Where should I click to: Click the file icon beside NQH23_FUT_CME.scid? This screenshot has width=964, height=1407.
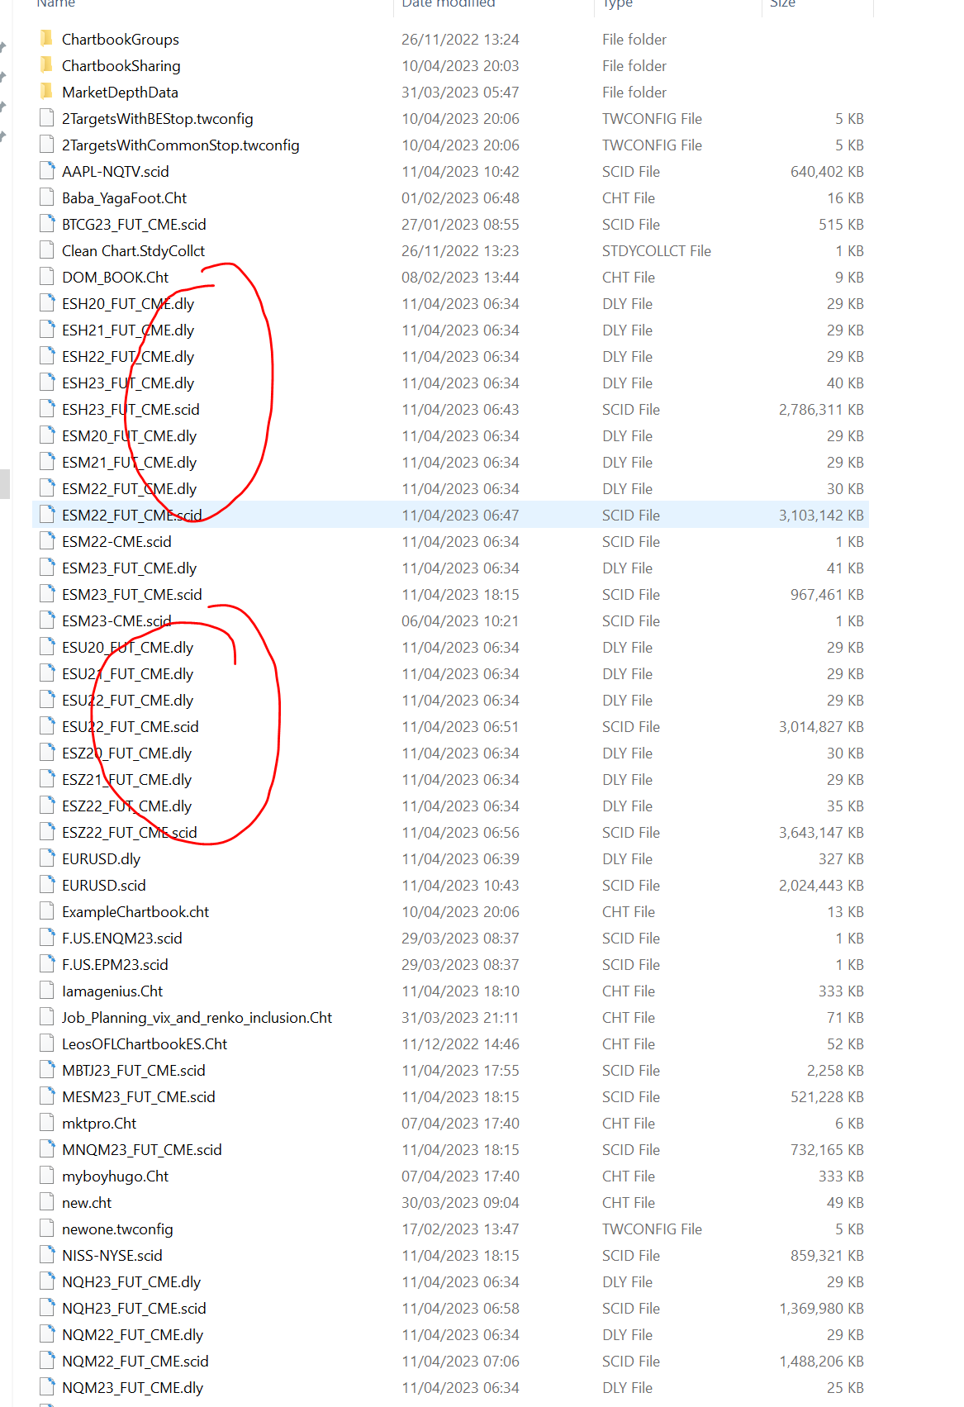47,1308
